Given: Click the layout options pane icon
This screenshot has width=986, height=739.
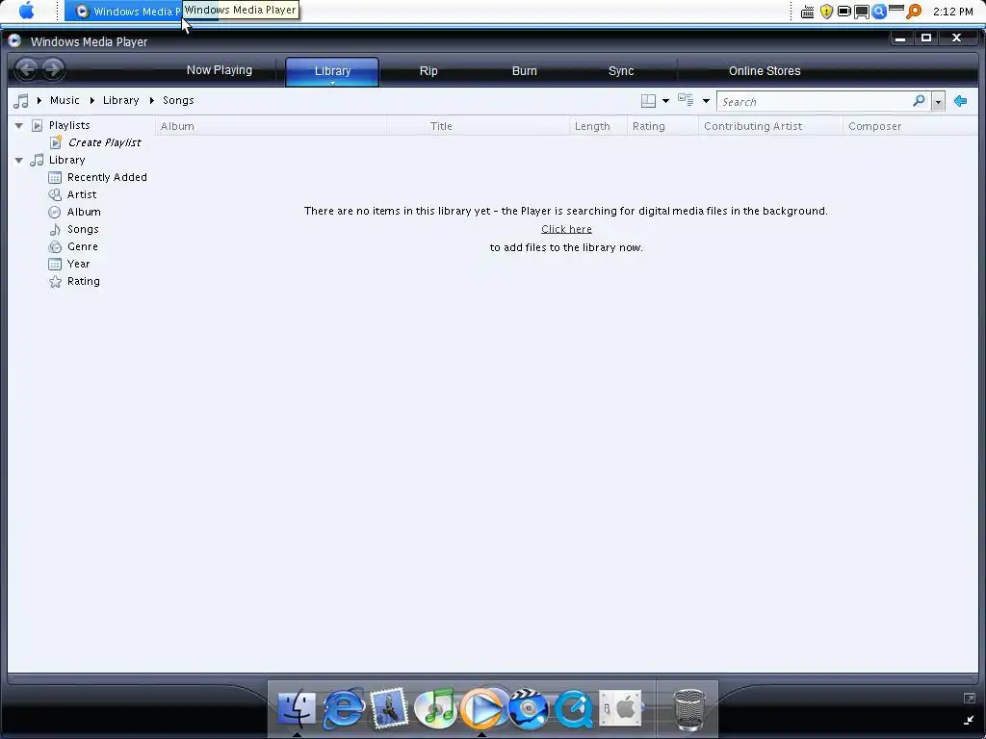Looking at the screenshot, I should point(648,100).
